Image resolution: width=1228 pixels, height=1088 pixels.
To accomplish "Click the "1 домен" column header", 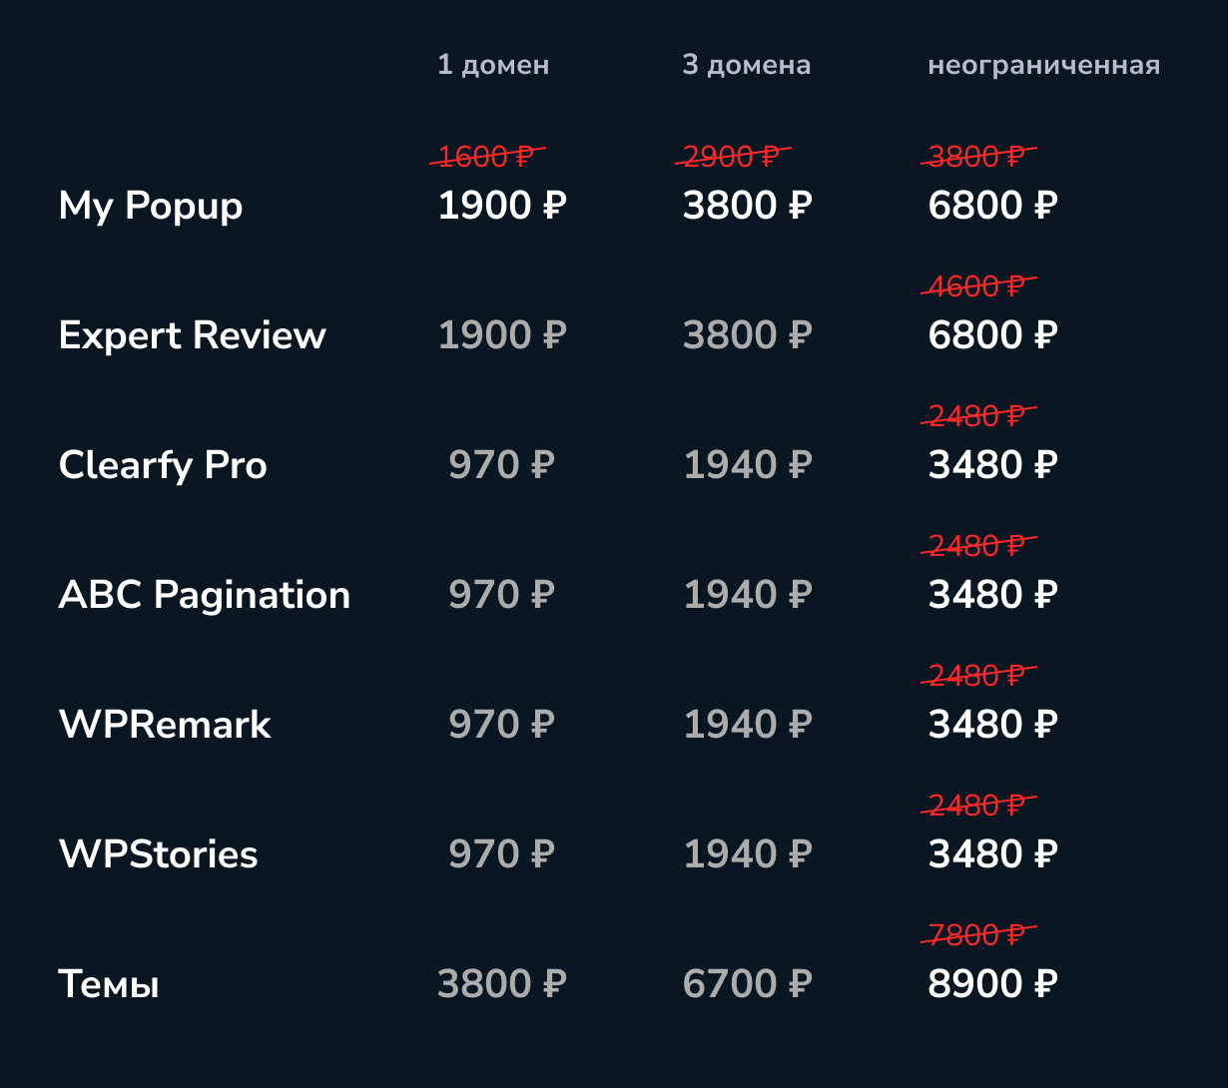I will click(x=493, y=66).
